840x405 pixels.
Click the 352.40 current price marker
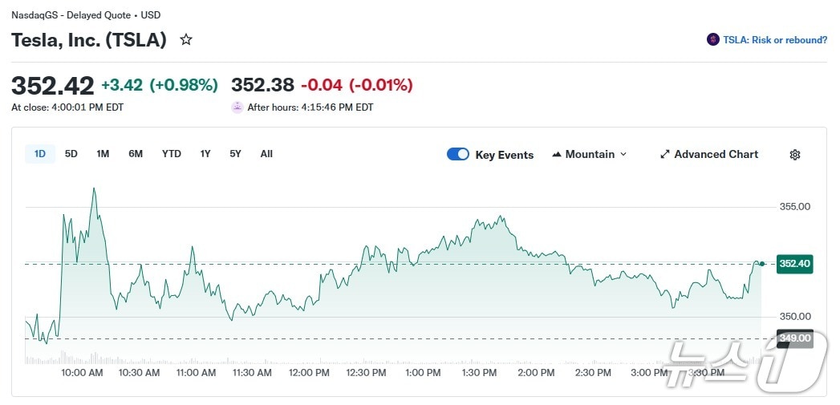(794, 264)
